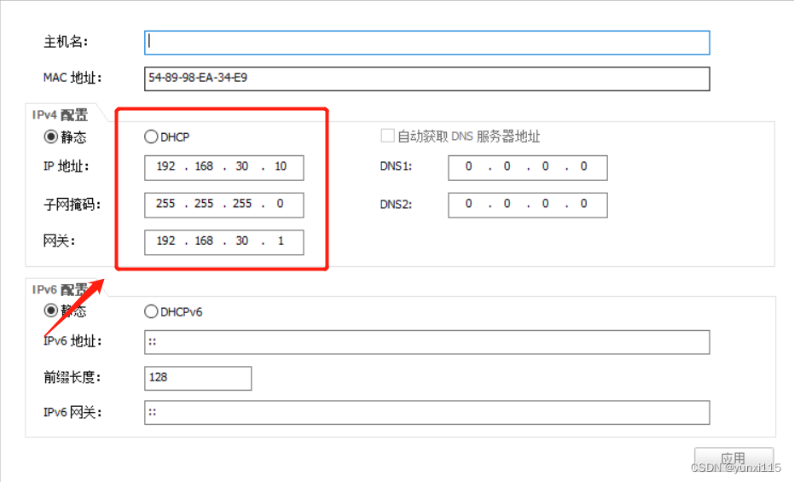Click the DNS2 address field

pos(528,205)
